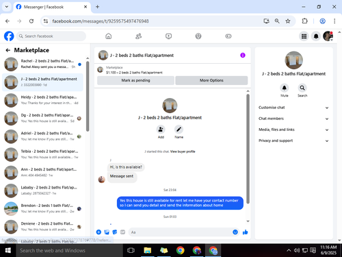Viewport: 342px width, 257px height.
Task: Open more actions plus icon in composer
Action: (x=98, y=232)
